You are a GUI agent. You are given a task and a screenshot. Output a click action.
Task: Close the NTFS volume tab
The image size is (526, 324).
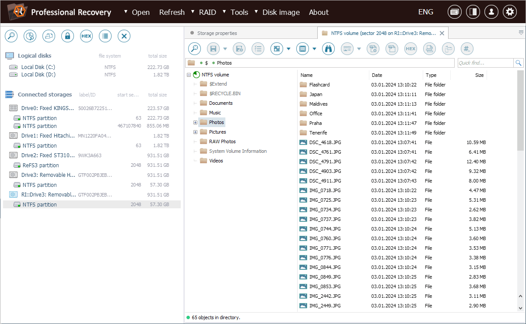pos(442,33)
